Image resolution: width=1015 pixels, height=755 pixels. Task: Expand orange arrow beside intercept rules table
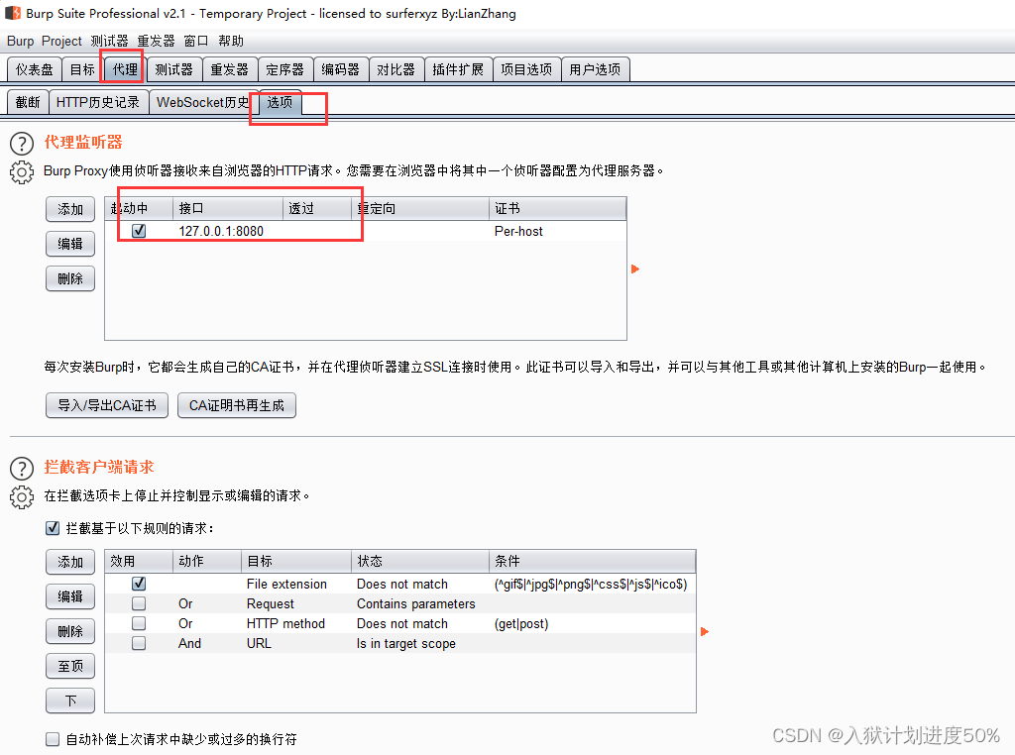click(x=705, y=631)
